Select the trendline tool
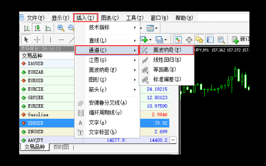This screenshot has height=166, width=266. pyautogui.click(x=71, y=40)
